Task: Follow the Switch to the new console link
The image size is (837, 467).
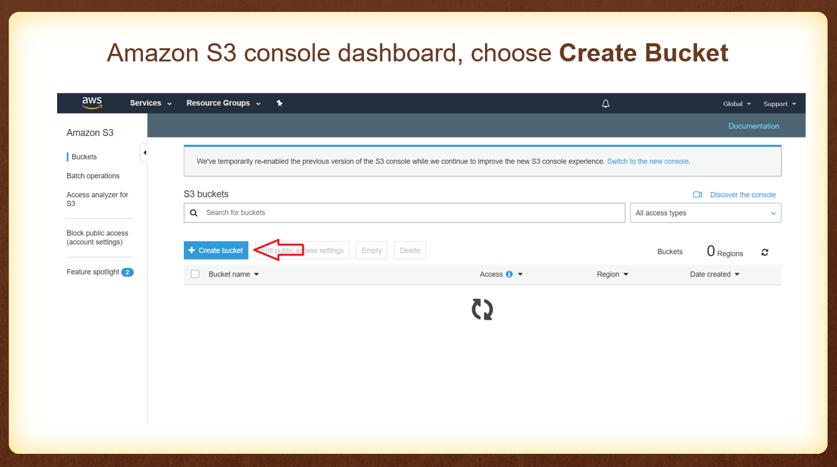Action: pos(648,161)
